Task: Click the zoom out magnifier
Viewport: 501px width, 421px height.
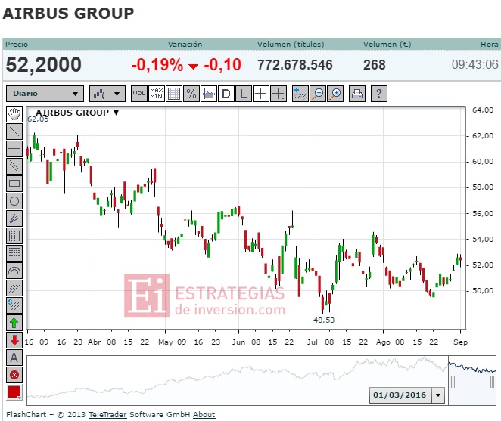Action: coord(318,94)
